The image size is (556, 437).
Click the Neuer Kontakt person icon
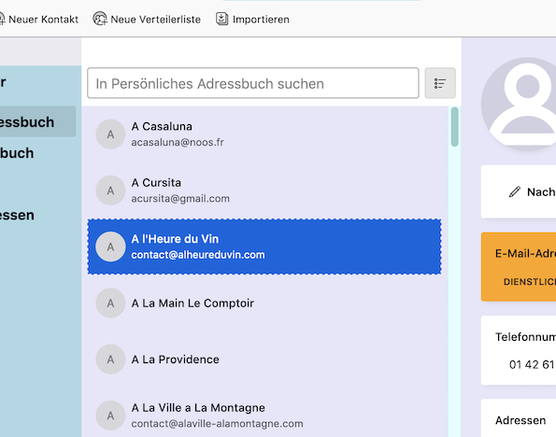tap(2, 19)
